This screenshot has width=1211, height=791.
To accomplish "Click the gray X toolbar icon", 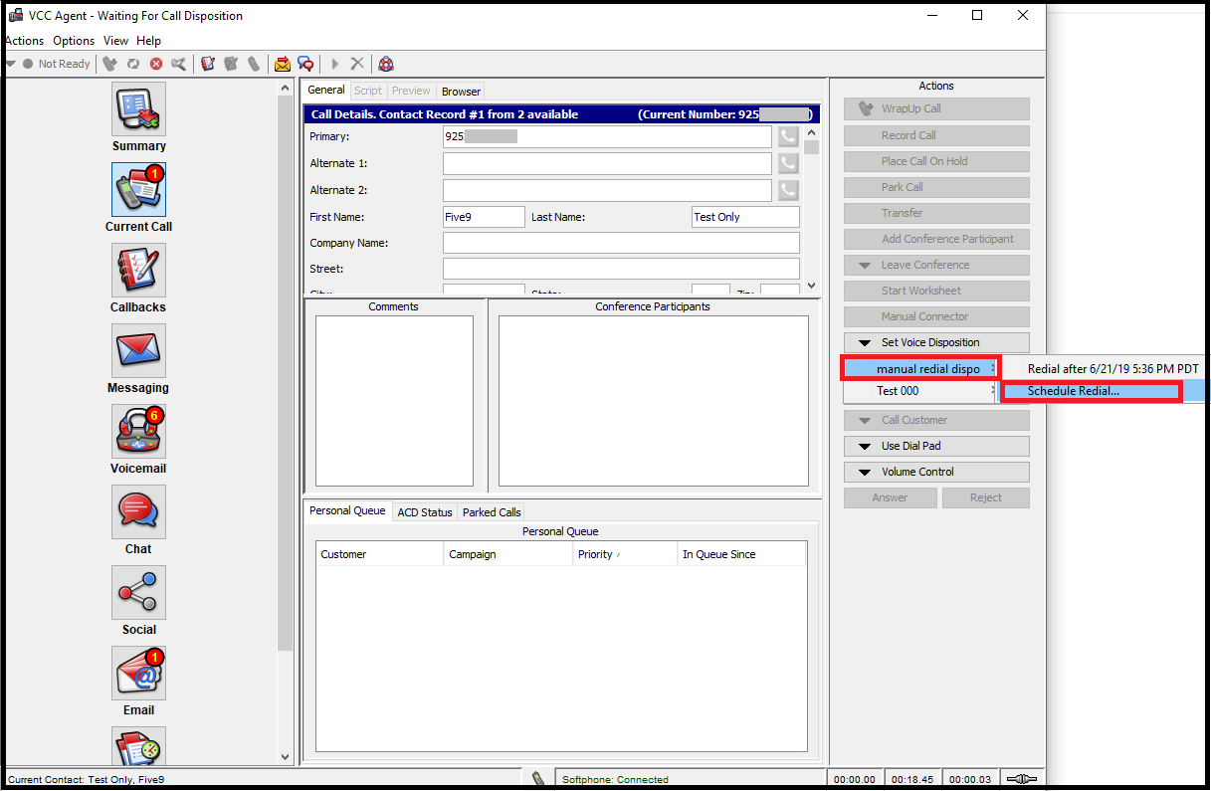I will (357, 64).
